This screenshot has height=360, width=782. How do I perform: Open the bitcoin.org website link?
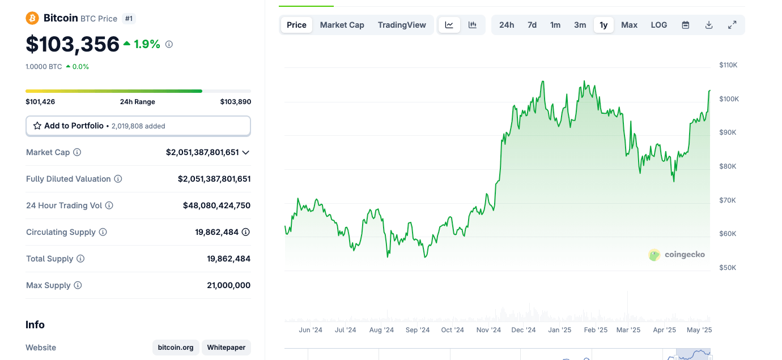(x=176, y=348)
